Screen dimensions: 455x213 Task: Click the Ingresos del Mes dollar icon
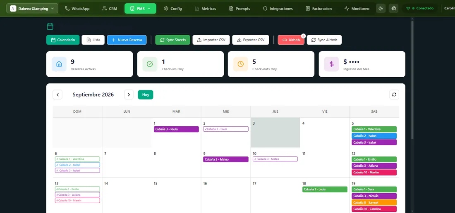pyautogui.click(x=331, y=64)
